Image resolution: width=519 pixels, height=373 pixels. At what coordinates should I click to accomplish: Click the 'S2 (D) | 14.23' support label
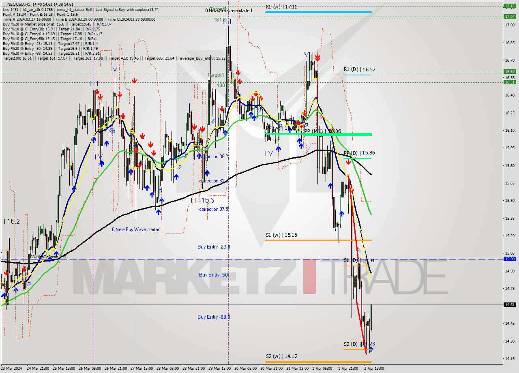pos(359,344)
